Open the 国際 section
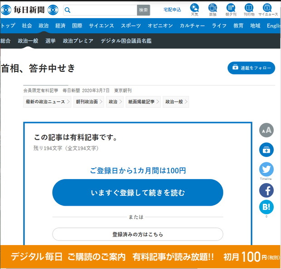The width and height of the screenshot is (281, 269). click(77, 26)
